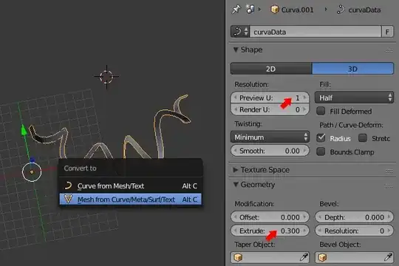399x266 pixels.
Task: Click the Render U resolution field
Action: [x=270, y=109]
